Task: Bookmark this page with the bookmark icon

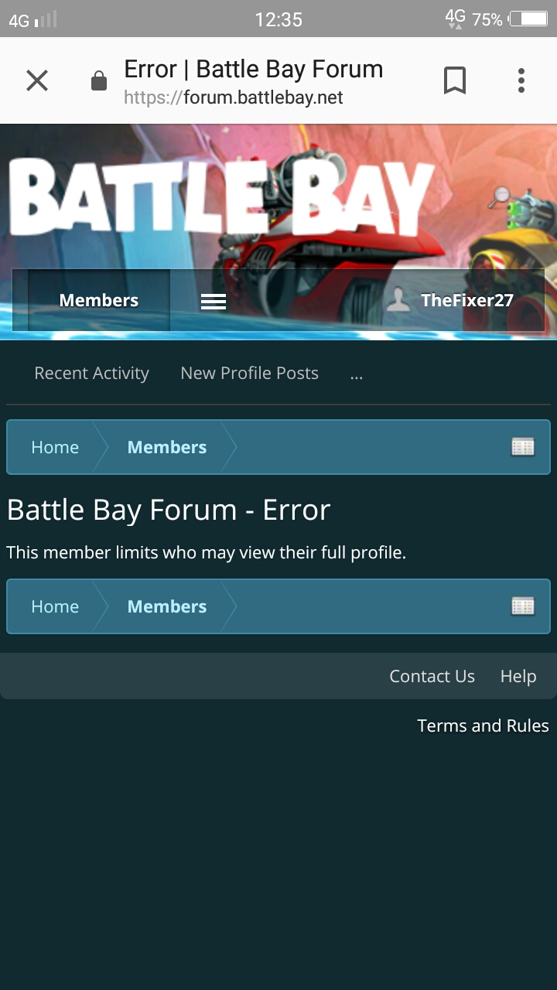Action: click(455, 80)
